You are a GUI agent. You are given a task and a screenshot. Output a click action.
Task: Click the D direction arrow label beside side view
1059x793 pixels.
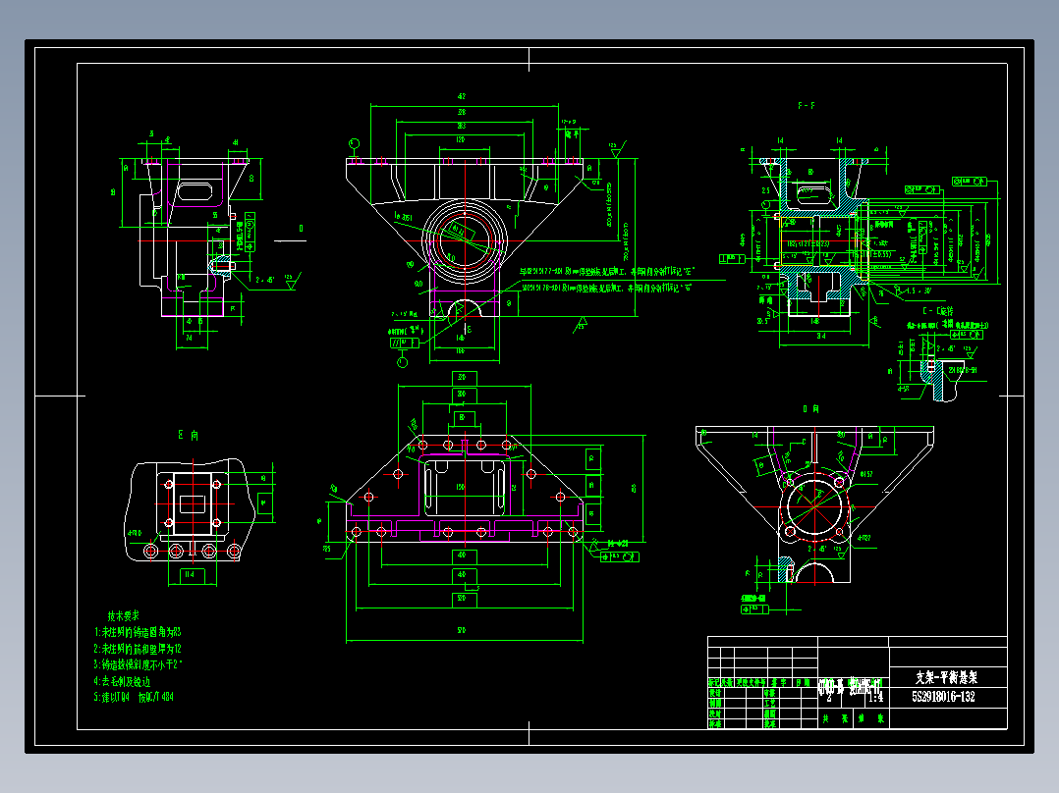point(302,229)
